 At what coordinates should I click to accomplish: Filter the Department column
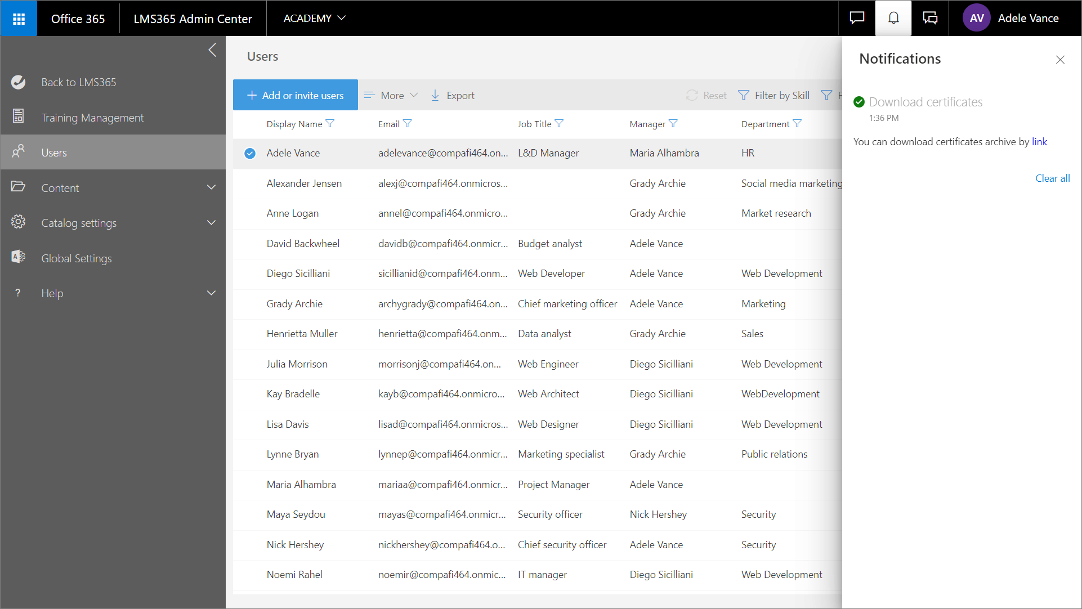coord(797,124)
